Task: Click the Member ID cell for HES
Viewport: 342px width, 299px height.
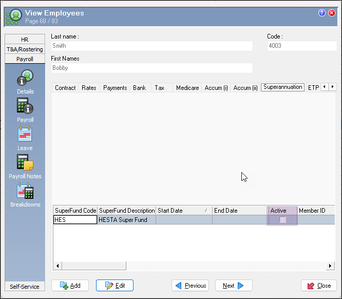Action: 316,219
